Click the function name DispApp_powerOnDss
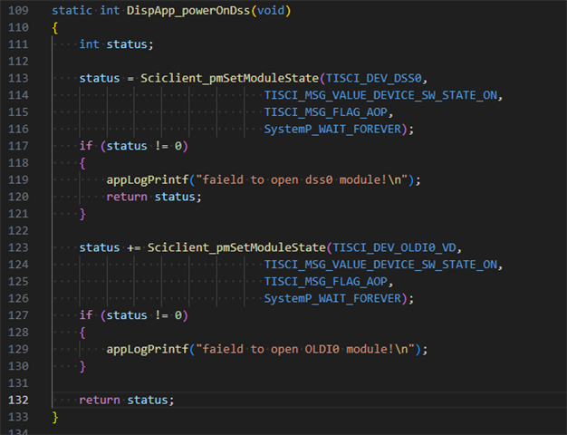Screen dimensions: 567x435 [x=188, y=11]
